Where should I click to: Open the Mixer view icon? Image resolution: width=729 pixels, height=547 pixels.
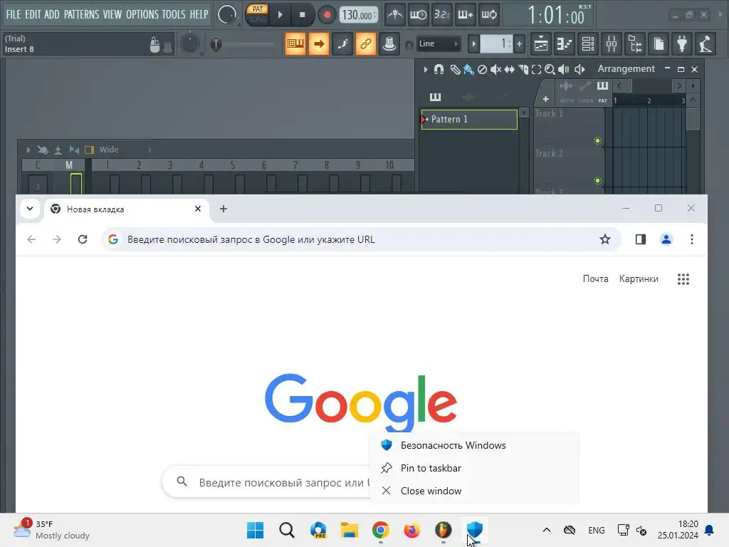tap(612, 44)
